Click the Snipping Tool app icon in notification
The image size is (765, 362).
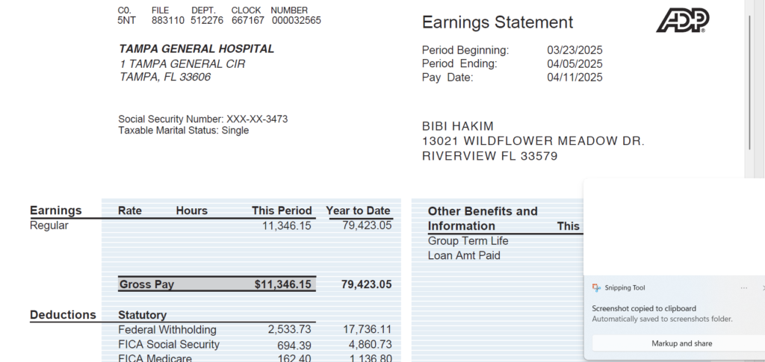596,288
